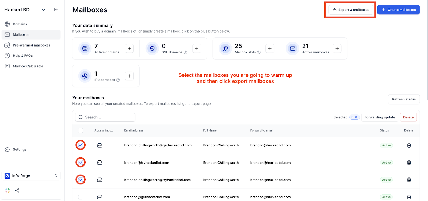Click the SSL domains shield icon
Viewport: 428px width, 201px height.
(x=152, y=48)
